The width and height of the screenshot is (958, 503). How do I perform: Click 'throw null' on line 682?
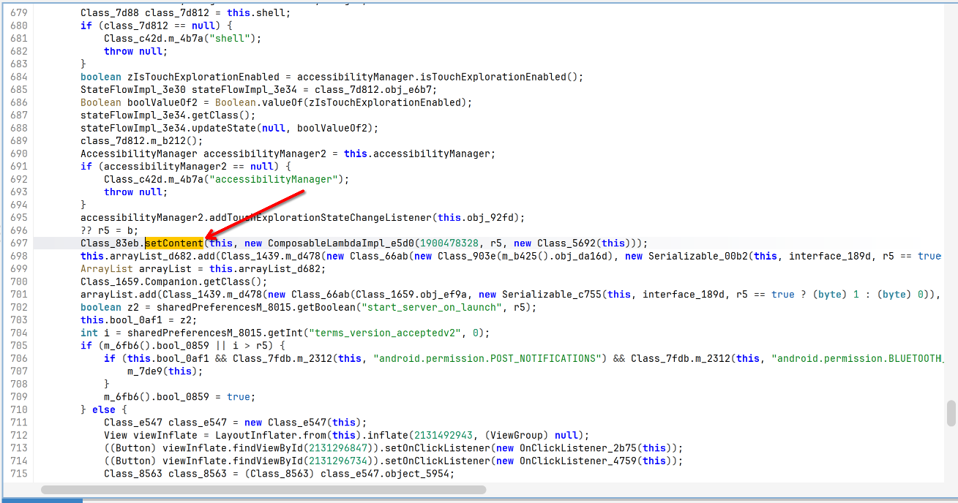133,51
